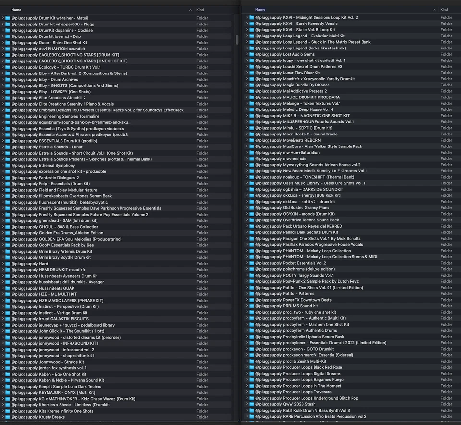This screenshot has height=425, width=461.
Task: Click folder icon of Pocket Essentials Vol.2
Action: pos(252,263)
